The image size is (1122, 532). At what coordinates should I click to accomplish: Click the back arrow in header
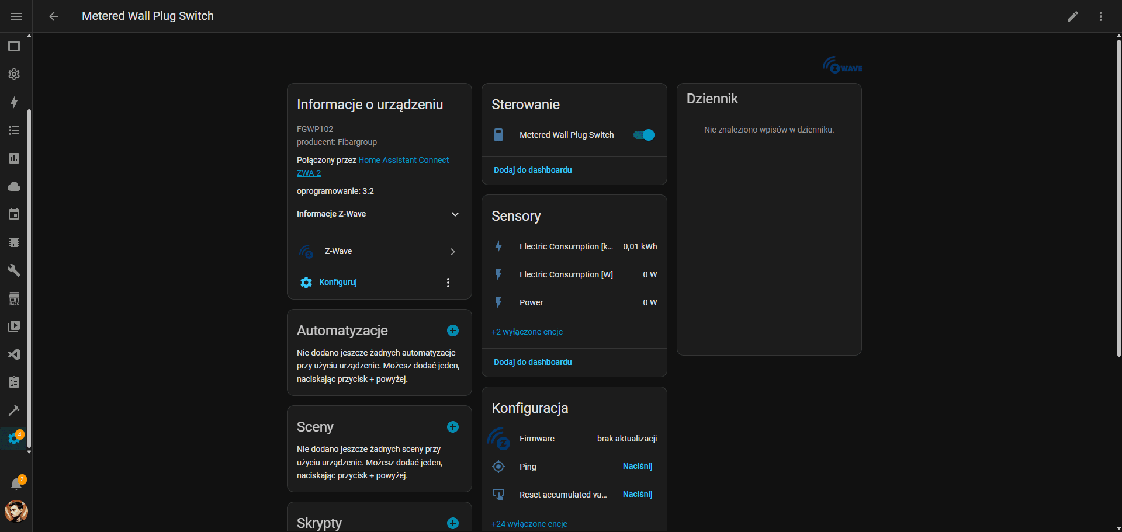[54, 16]
